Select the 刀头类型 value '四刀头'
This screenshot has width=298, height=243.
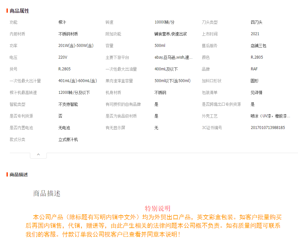[x=256, y=22]
